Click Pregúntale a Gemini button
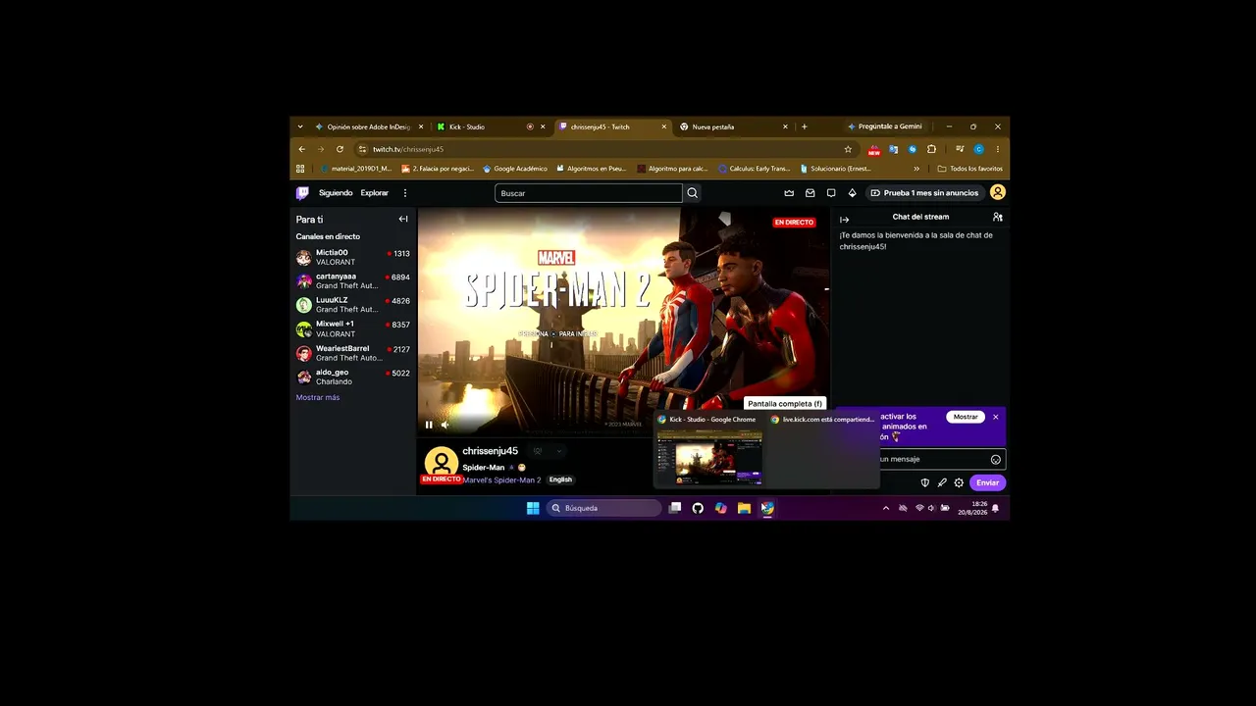This screenshot has width=1256, height=706. [885, 126]
